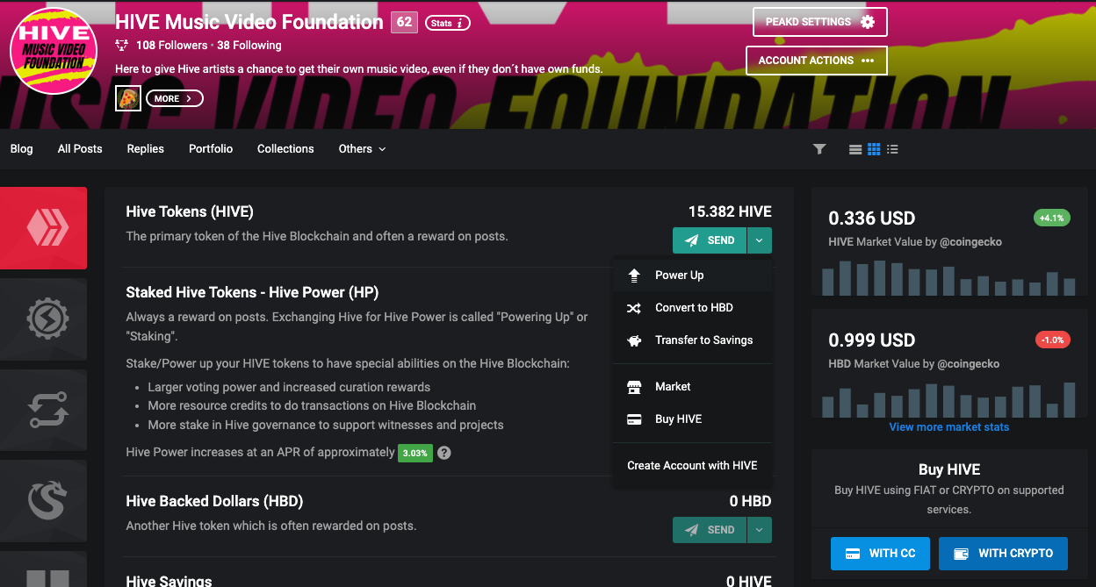Click the 0.336 USD market value
This screenshot has height=587, width=1096.
[872, 218]
